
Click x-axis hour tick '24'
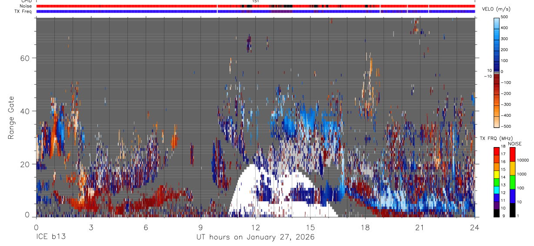pos(475,227)
